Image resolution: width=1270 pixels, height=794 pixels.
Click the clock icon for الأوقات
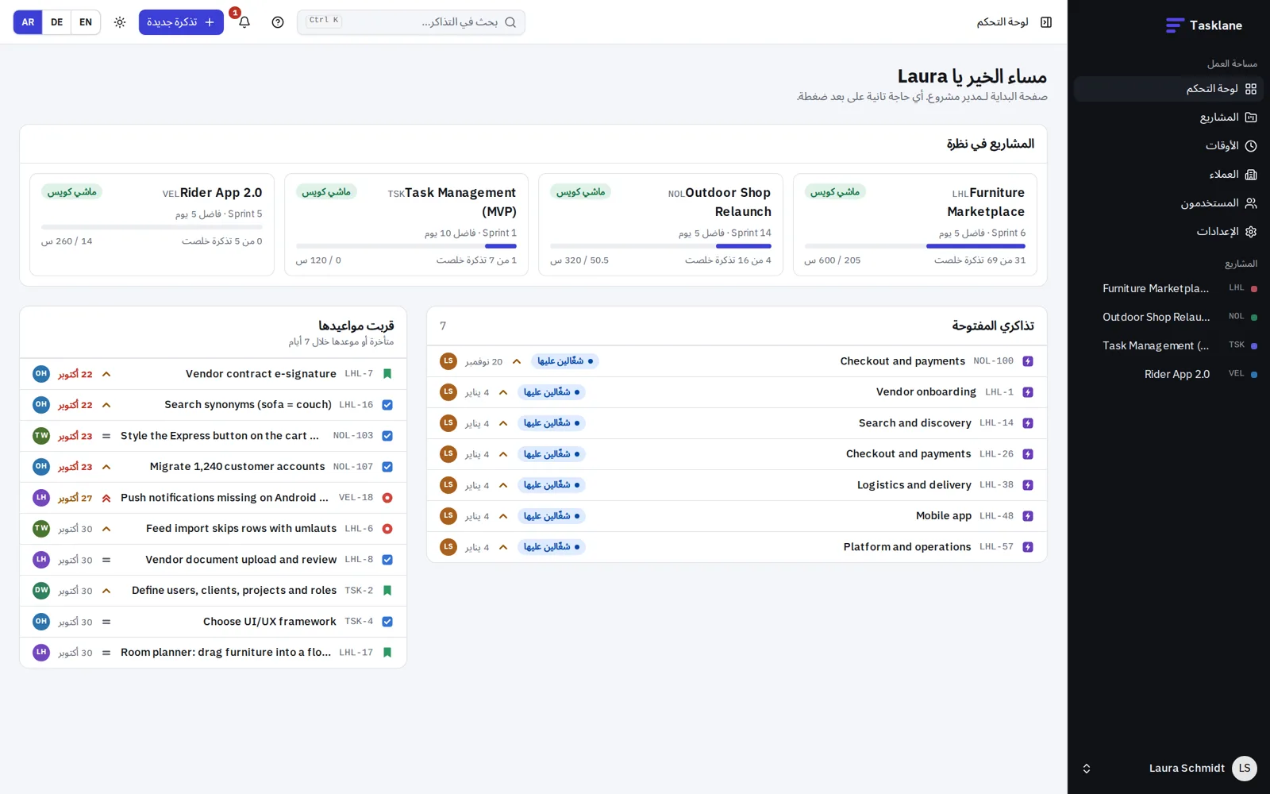[x=1251, y=146]
